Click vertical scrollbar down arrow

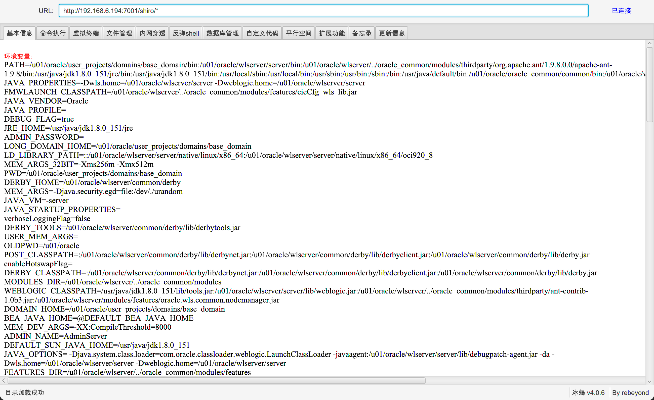[649, 382]
